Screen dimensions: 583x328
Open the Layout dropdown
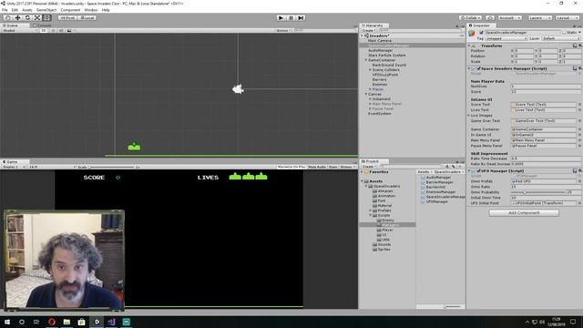(x=568, y=17)
